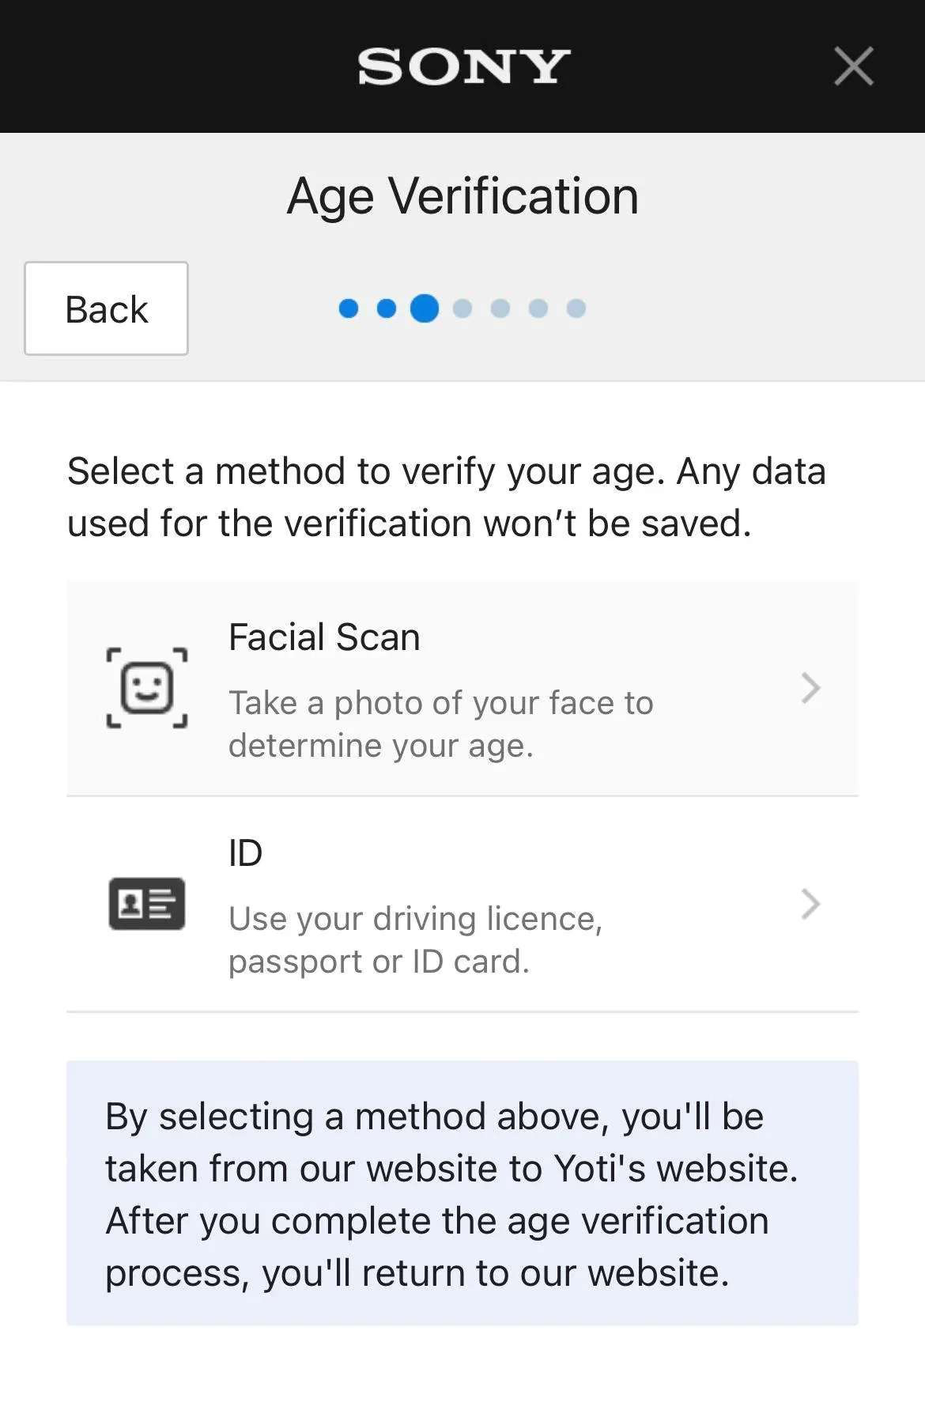Click the fourth progress dot
The width and height of the screenshot is (925, 1406).
(462, 308)
